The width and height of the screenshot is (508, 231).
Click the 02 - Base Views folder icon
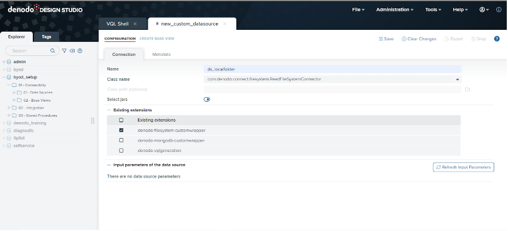19,100
